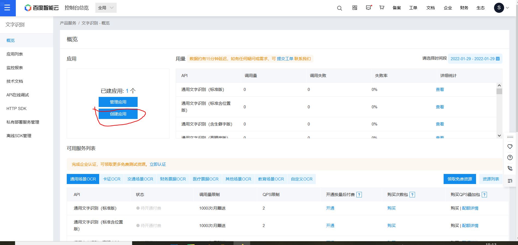This screenshot has height=245, width=518.
Task: Switch to the 医疗票据OCR tab
Action: 205,179
